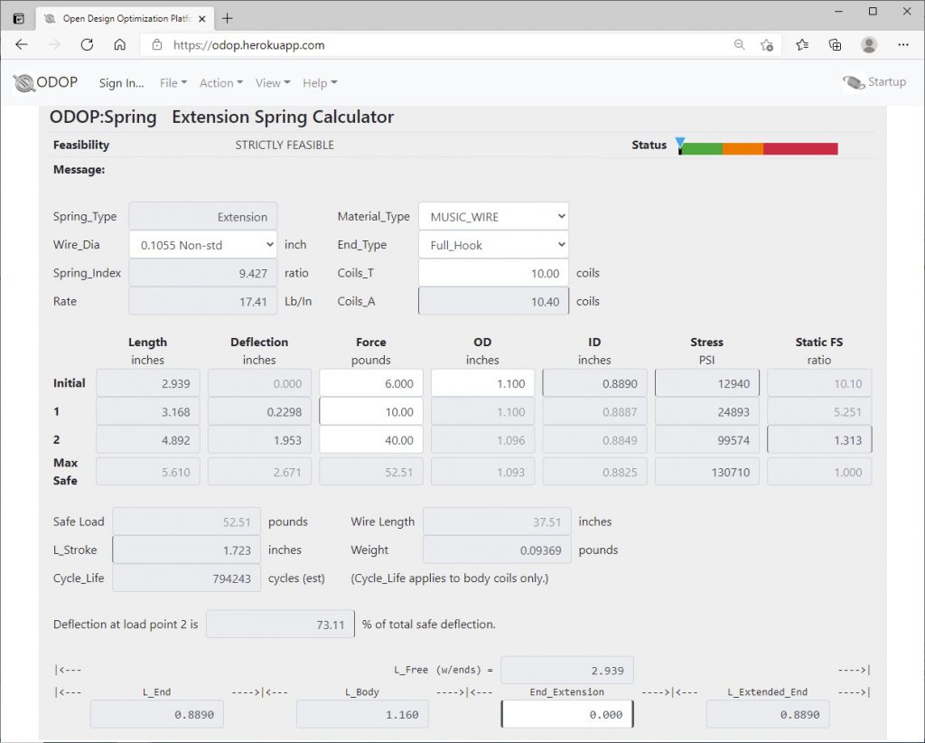Click the browser profile avatar icon
Viewport: 925px width, 743px height.
point(868,44)
